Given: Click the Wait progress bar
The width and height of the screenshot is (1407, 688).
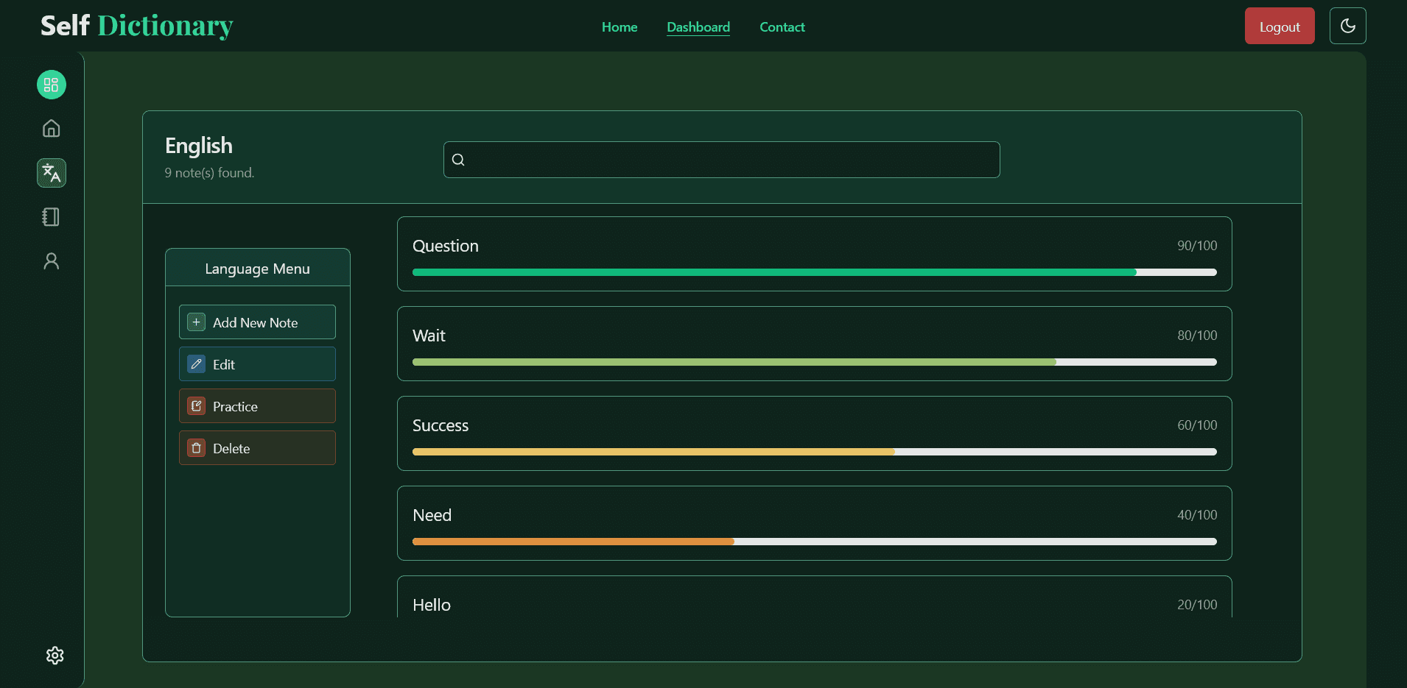Looking at the screenshot, I should click(x=815, y=362).
